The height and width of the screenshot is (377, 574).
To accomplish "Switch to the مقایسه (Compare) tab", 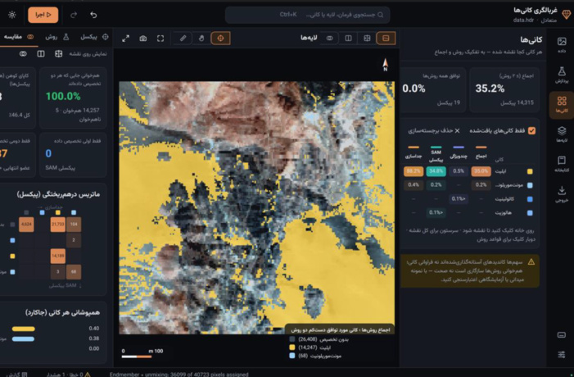I will (18, 37).
